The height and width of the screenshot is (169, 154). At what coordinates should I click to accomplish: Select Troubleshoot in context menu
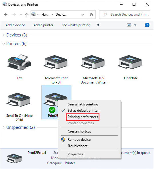point(77,146)
